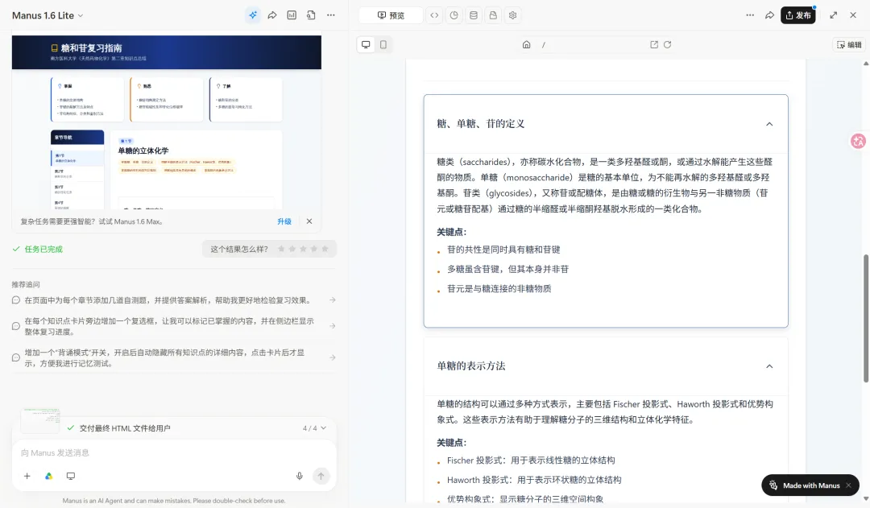Switch to the 预览 preview tab
The width and height of the screenshot is (870, 508).
click(x=391, y=15)
